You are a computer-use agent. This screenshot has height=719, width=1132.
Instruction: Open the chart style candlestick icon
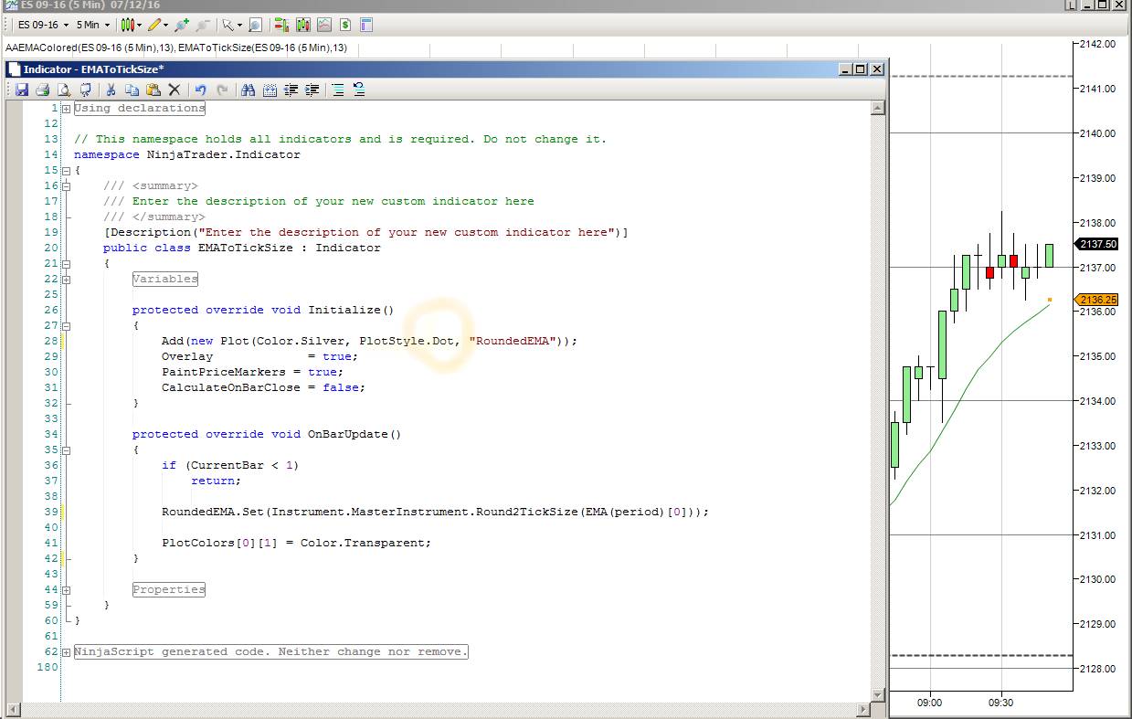click(x=127, y=25)
